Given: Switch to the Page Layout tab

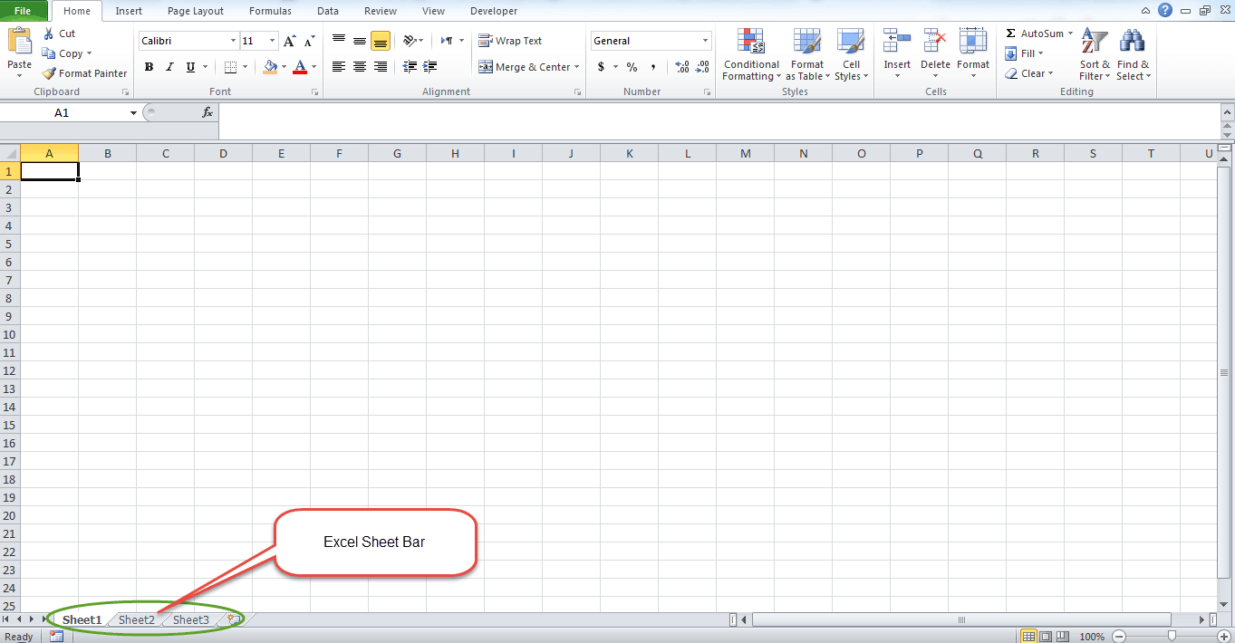Looking at the screenshot, I should [x=195, y=11].
